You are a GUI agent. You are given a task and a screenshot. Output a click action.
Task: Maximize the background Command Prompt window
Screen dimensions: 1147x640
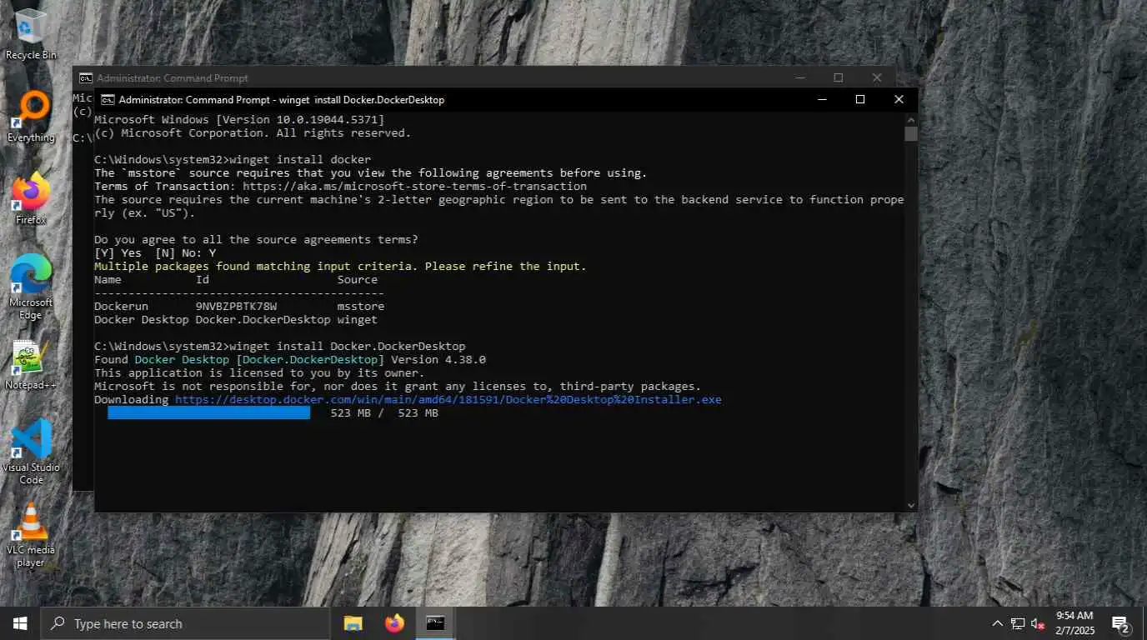[x=839, y=77]
